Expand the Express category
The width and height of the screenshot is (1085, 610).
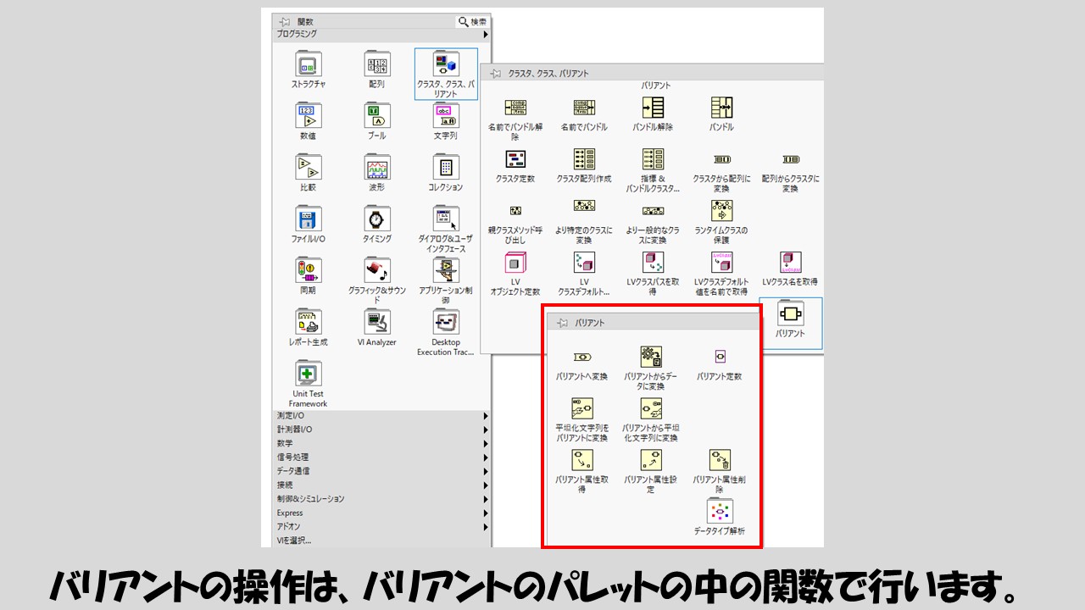[x=381, y=513]
